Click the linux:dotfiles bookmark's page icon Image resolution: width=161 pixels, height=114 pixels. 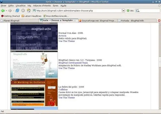pos(44,16)
